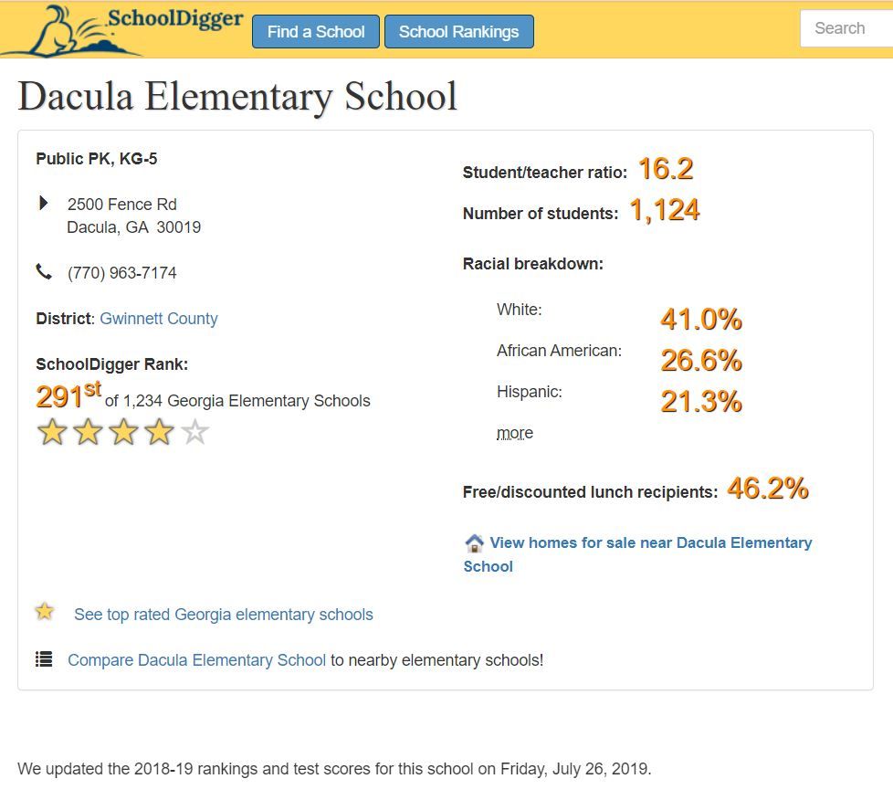Viewport: 893px width, 800px height.
Task: Open Find a School
Action: pyautogui.click(x=315, y=31)
